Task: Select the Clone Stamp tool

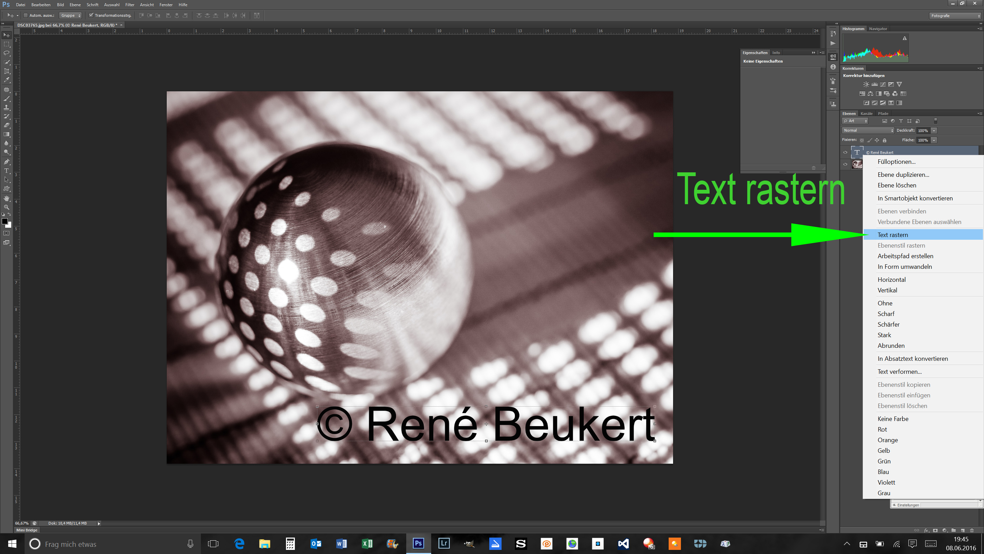Action: pyautogui.click(x=6, y=107)
